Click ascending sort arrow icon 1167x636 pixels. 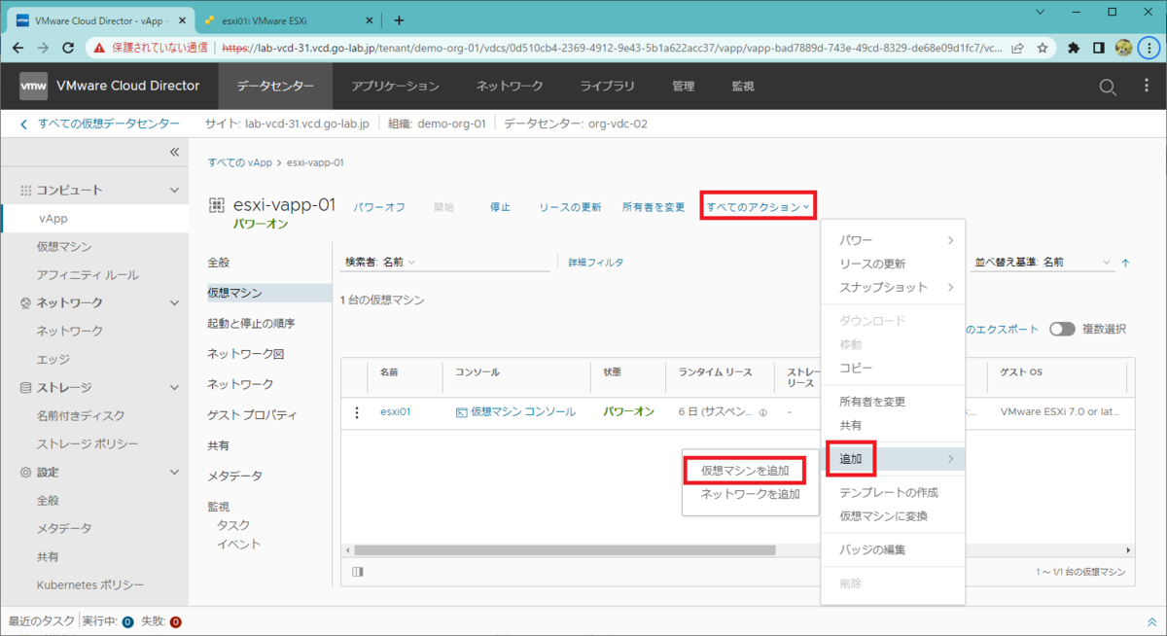click(1125, 263)
